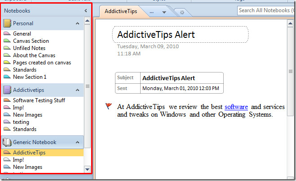Collapse the Addictivetips notebook sections
The width and height of the screenshot is (296, 181).
click(77, 90)
